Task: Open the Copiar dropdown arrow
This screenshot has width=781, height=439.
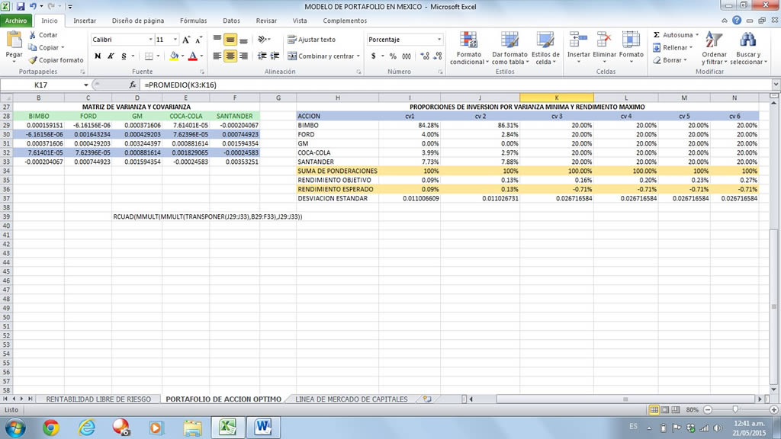Action: pyautogui.click(x=63, y=47)
